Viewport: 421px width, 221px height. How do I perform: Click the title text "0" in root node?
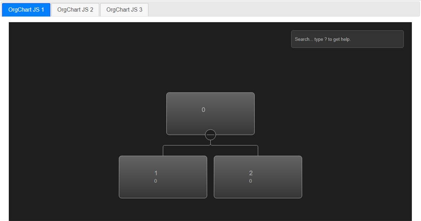[x=203, y=110]
